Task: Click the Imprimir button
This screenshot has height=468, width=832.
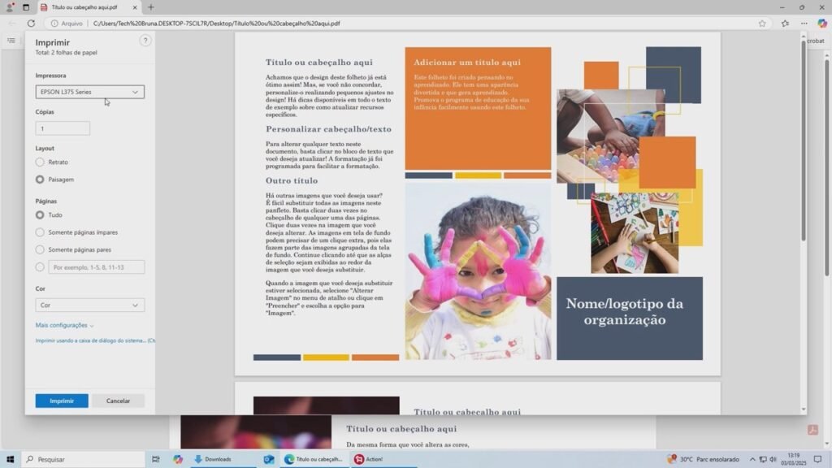Action: tap(62, 401)
